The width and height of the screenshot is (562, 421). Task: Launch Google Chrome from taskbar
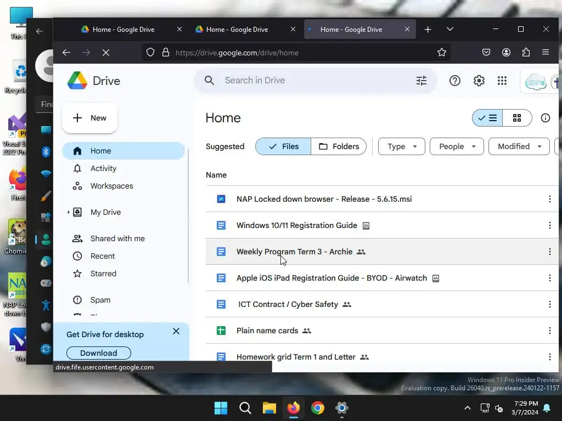coord(318,408)
